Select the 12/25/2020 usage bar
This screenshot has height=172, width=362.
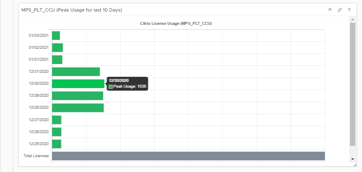point(57,144)
